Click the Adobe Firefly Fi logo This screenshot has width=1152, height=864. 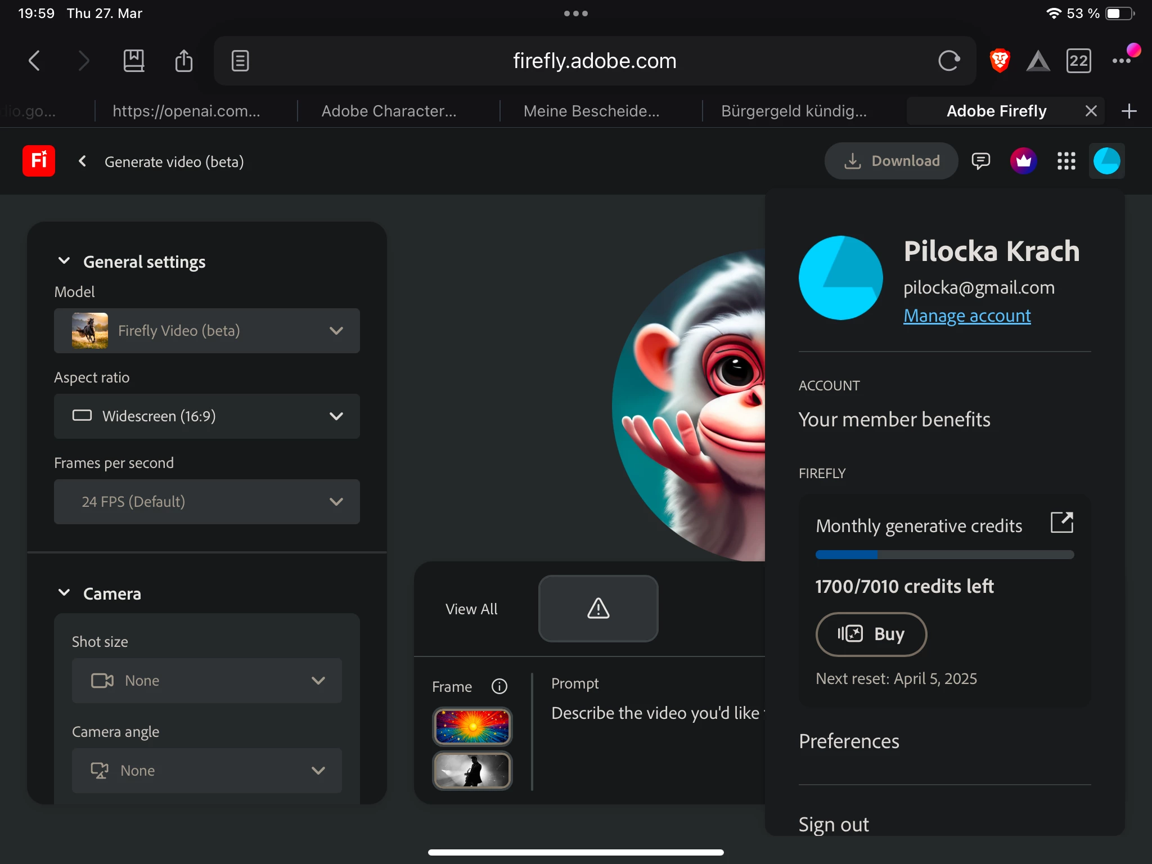pos(38,161)
